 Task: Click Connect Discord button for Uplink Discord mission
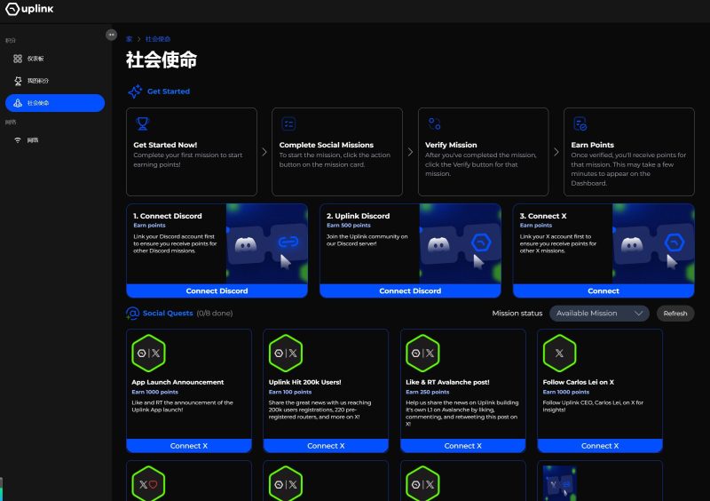[410, 290]
